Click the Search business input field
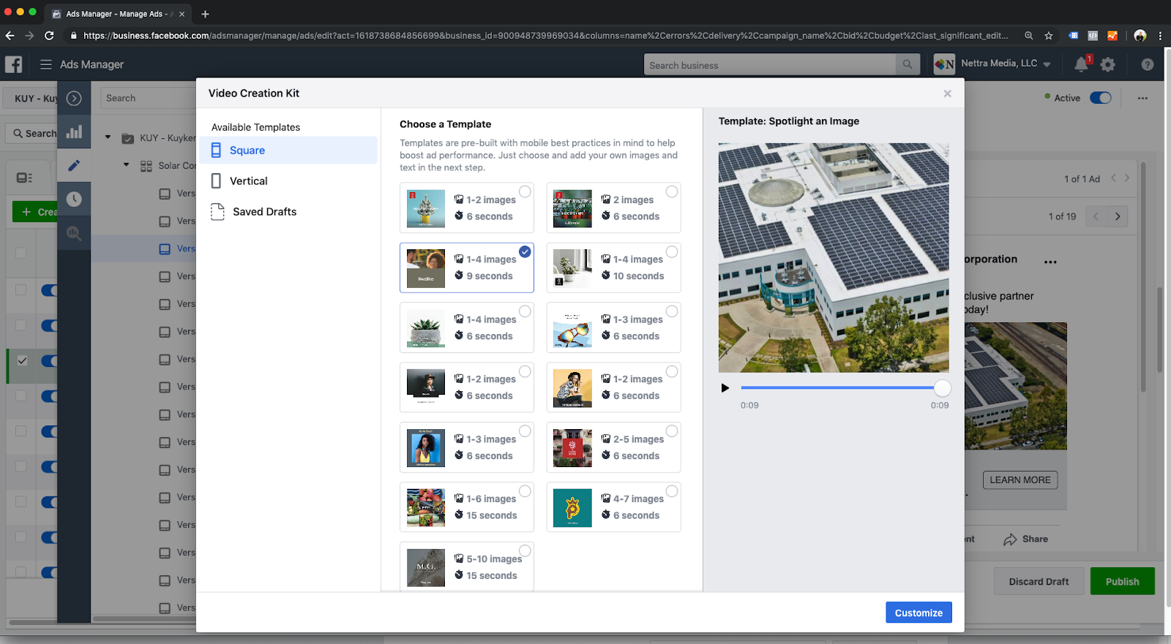The width and height of the screenshot is (1171, 644). pyautogui.click(x=770, y=64)
